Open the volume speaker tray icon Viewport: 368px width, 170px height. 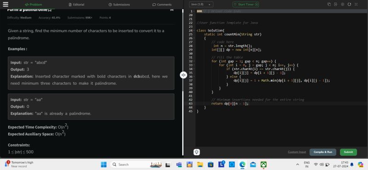pyautogui.click(x=322, y=164)
